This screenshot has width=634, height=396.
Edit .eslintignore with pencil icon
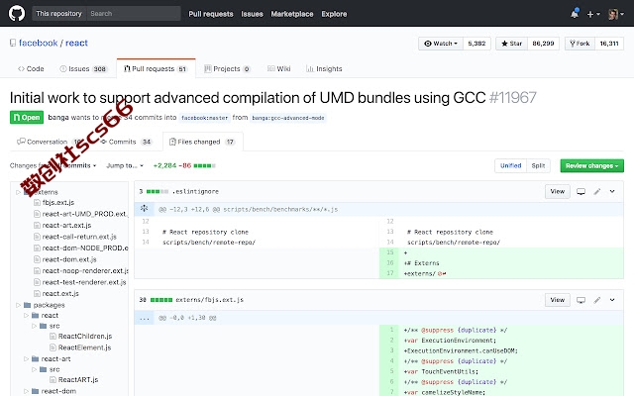tap(597, 191)
